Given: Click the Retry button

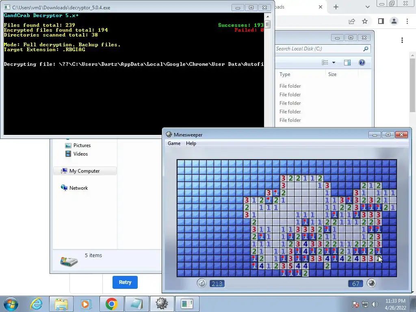Looking at the screenshot, I should coord(125,282).
